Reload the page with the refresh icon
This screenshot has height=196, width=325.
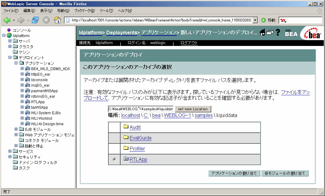[35, 20]
